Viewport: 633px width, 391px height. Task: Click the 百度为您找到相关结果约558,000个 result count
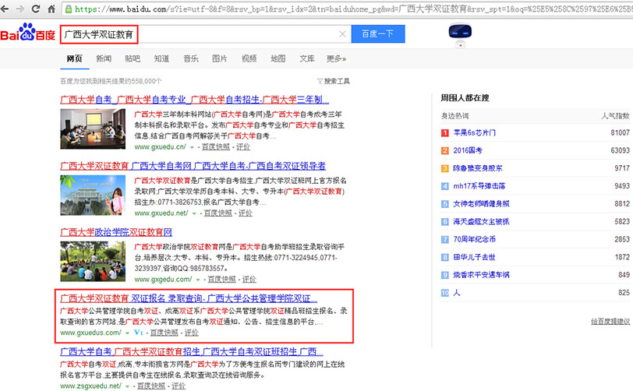point(111,81)
